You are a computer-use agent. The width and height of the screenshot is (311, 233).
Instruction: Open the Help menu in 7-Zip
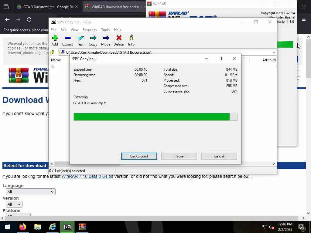click(x=118, y=30)
